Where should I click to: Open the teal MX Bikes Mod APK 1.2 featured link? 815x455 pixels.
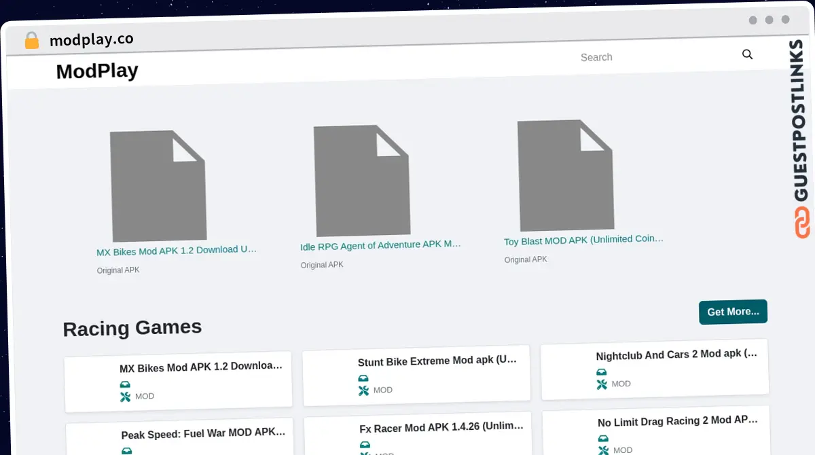pyautogui.click(x=177, y=250)
